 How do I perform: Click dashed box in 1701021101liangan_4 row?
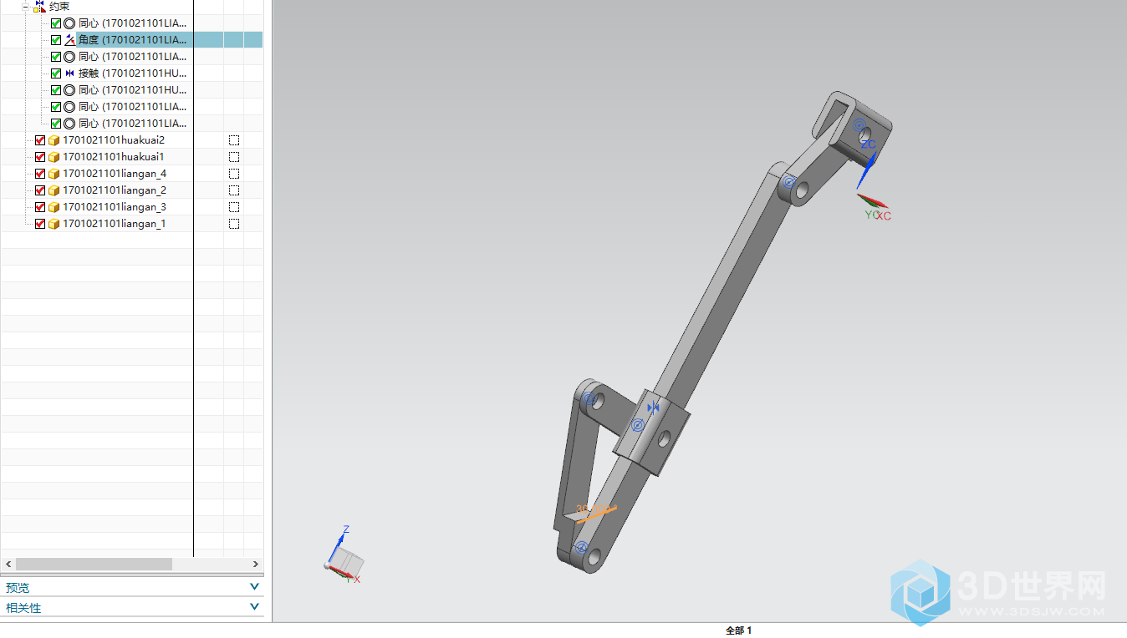[234, 174]
